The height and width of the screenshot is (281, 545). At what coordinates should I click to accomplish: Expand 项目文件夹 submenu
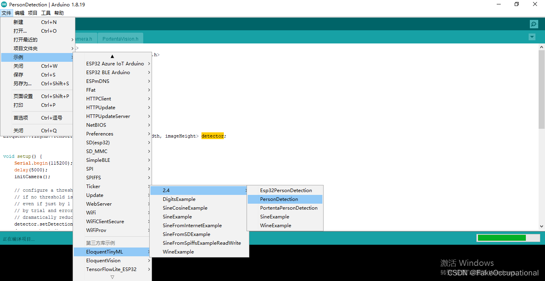[x=38, y=49]
